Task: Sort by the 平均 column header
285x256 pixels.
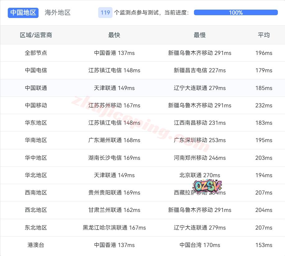Action: (x=264, y=35)
